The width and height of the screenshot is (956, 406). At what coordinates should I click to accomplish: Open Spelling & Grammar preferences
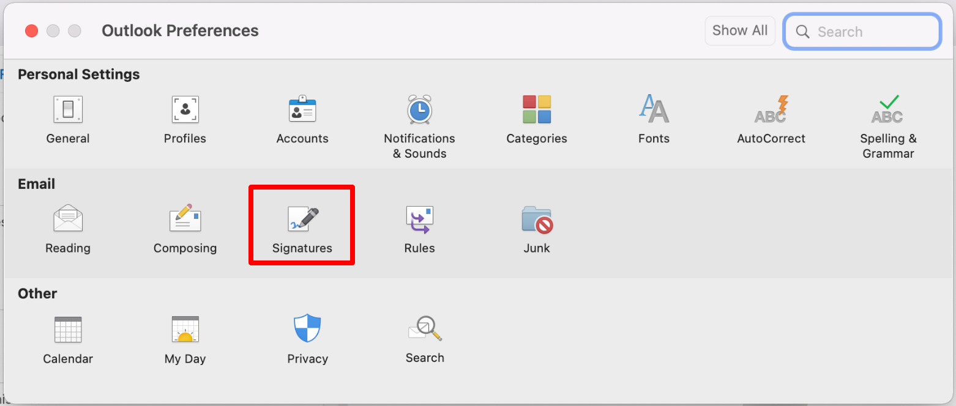888,117
